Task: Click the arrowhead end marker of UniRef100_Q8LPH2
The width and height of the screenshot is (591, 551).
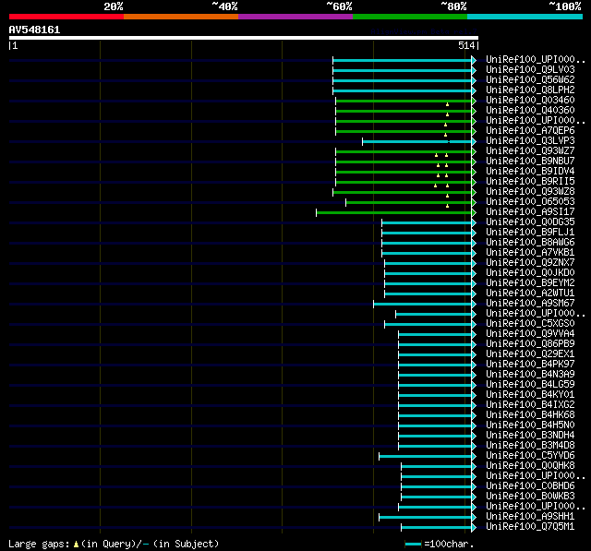Action: (474, 90)
